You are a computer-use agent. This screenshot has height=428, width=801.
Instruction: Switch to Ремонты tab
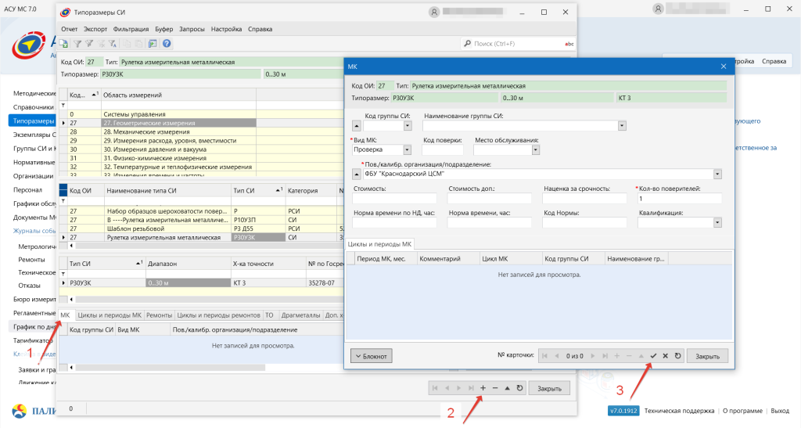(x=159, y=315)
